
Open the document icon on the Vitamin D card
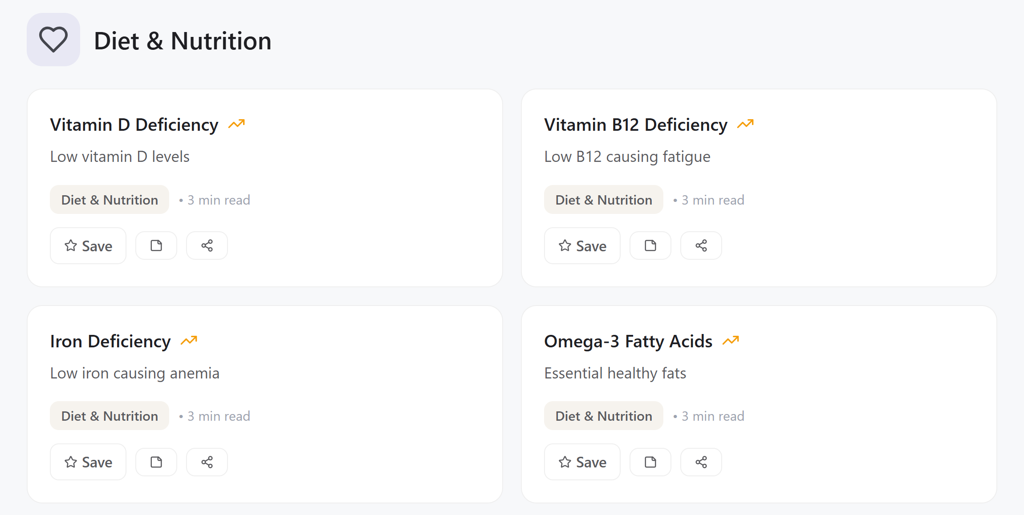[x=156, y=245]
